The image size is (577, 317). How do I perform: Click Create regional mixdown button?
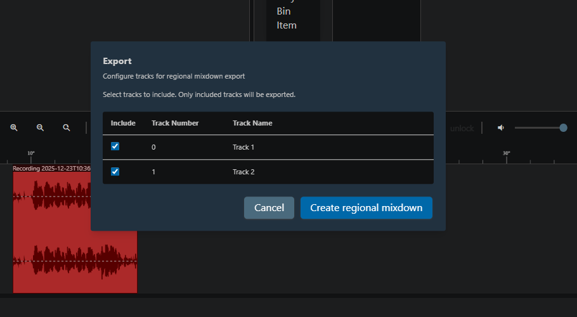pyautogui.click(x=366, y=208)
